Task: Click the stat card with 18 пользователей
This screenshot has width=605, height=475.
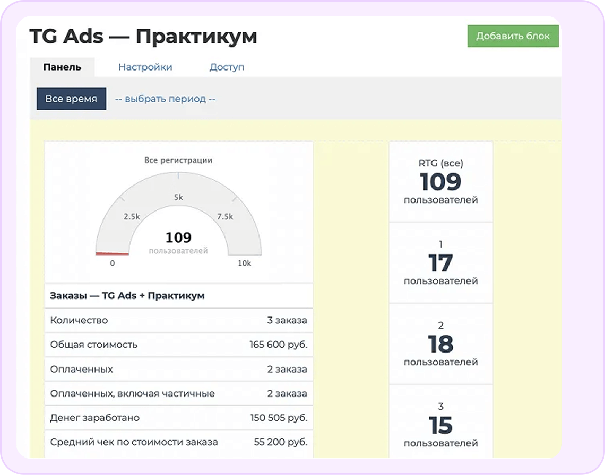Action: tap(441, 344)
